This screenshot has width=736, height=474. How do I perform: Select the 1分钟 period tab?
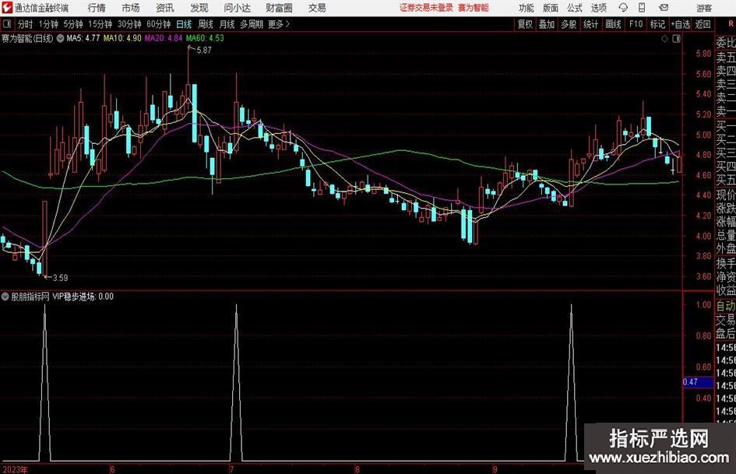click(x=48, y=24)
